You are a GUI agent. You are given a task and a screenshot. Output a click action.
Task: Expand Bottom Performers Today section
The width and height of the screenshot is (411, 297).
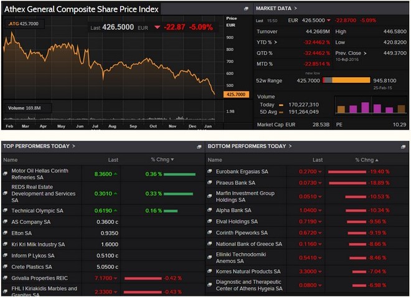click(x=289, y=146)
